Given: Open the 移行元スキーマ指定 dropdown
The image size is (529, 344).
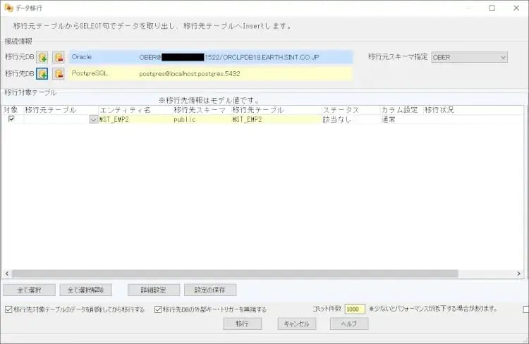Looking at the screenshot, I should [x=468, y=56].
